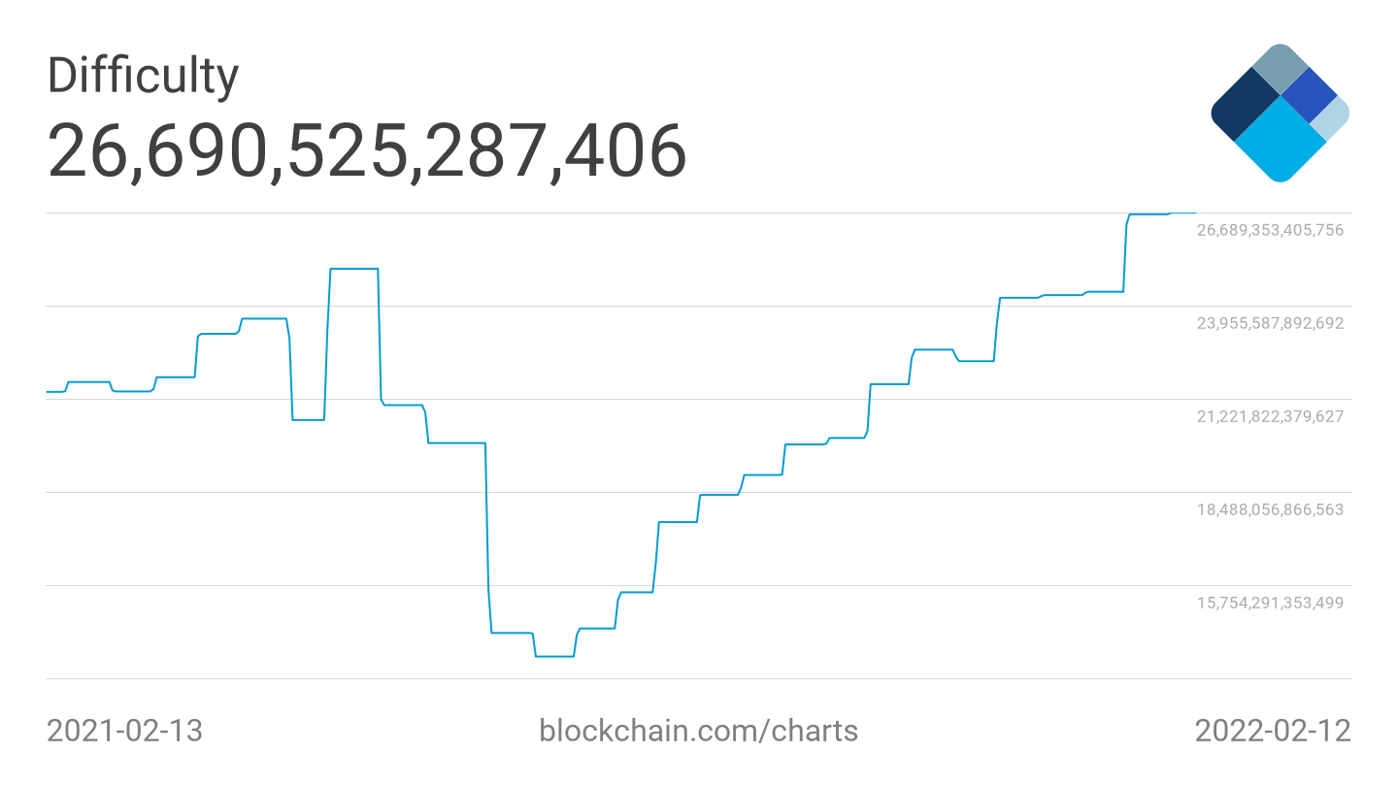1398x786 pixels.
Task: Click the Difficulty chart title
Action: 143,75
